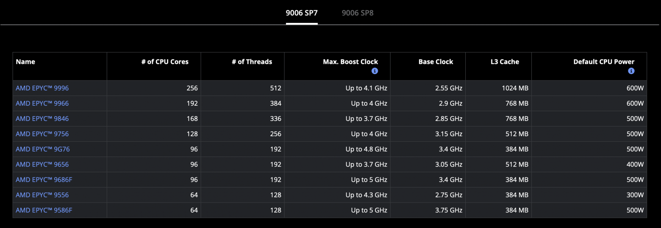Click the L3 Cache column header
Image resolution: width=661 pixels, height=228 pixels.
(x=505, y=62)
